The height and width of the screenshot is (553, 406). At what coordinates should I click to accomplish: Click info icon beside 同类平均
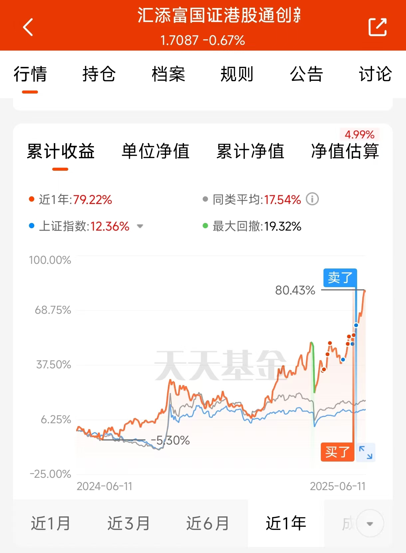point(312,199)
